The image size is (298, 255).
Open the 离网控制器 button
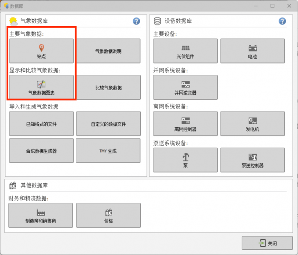point(185,124)
